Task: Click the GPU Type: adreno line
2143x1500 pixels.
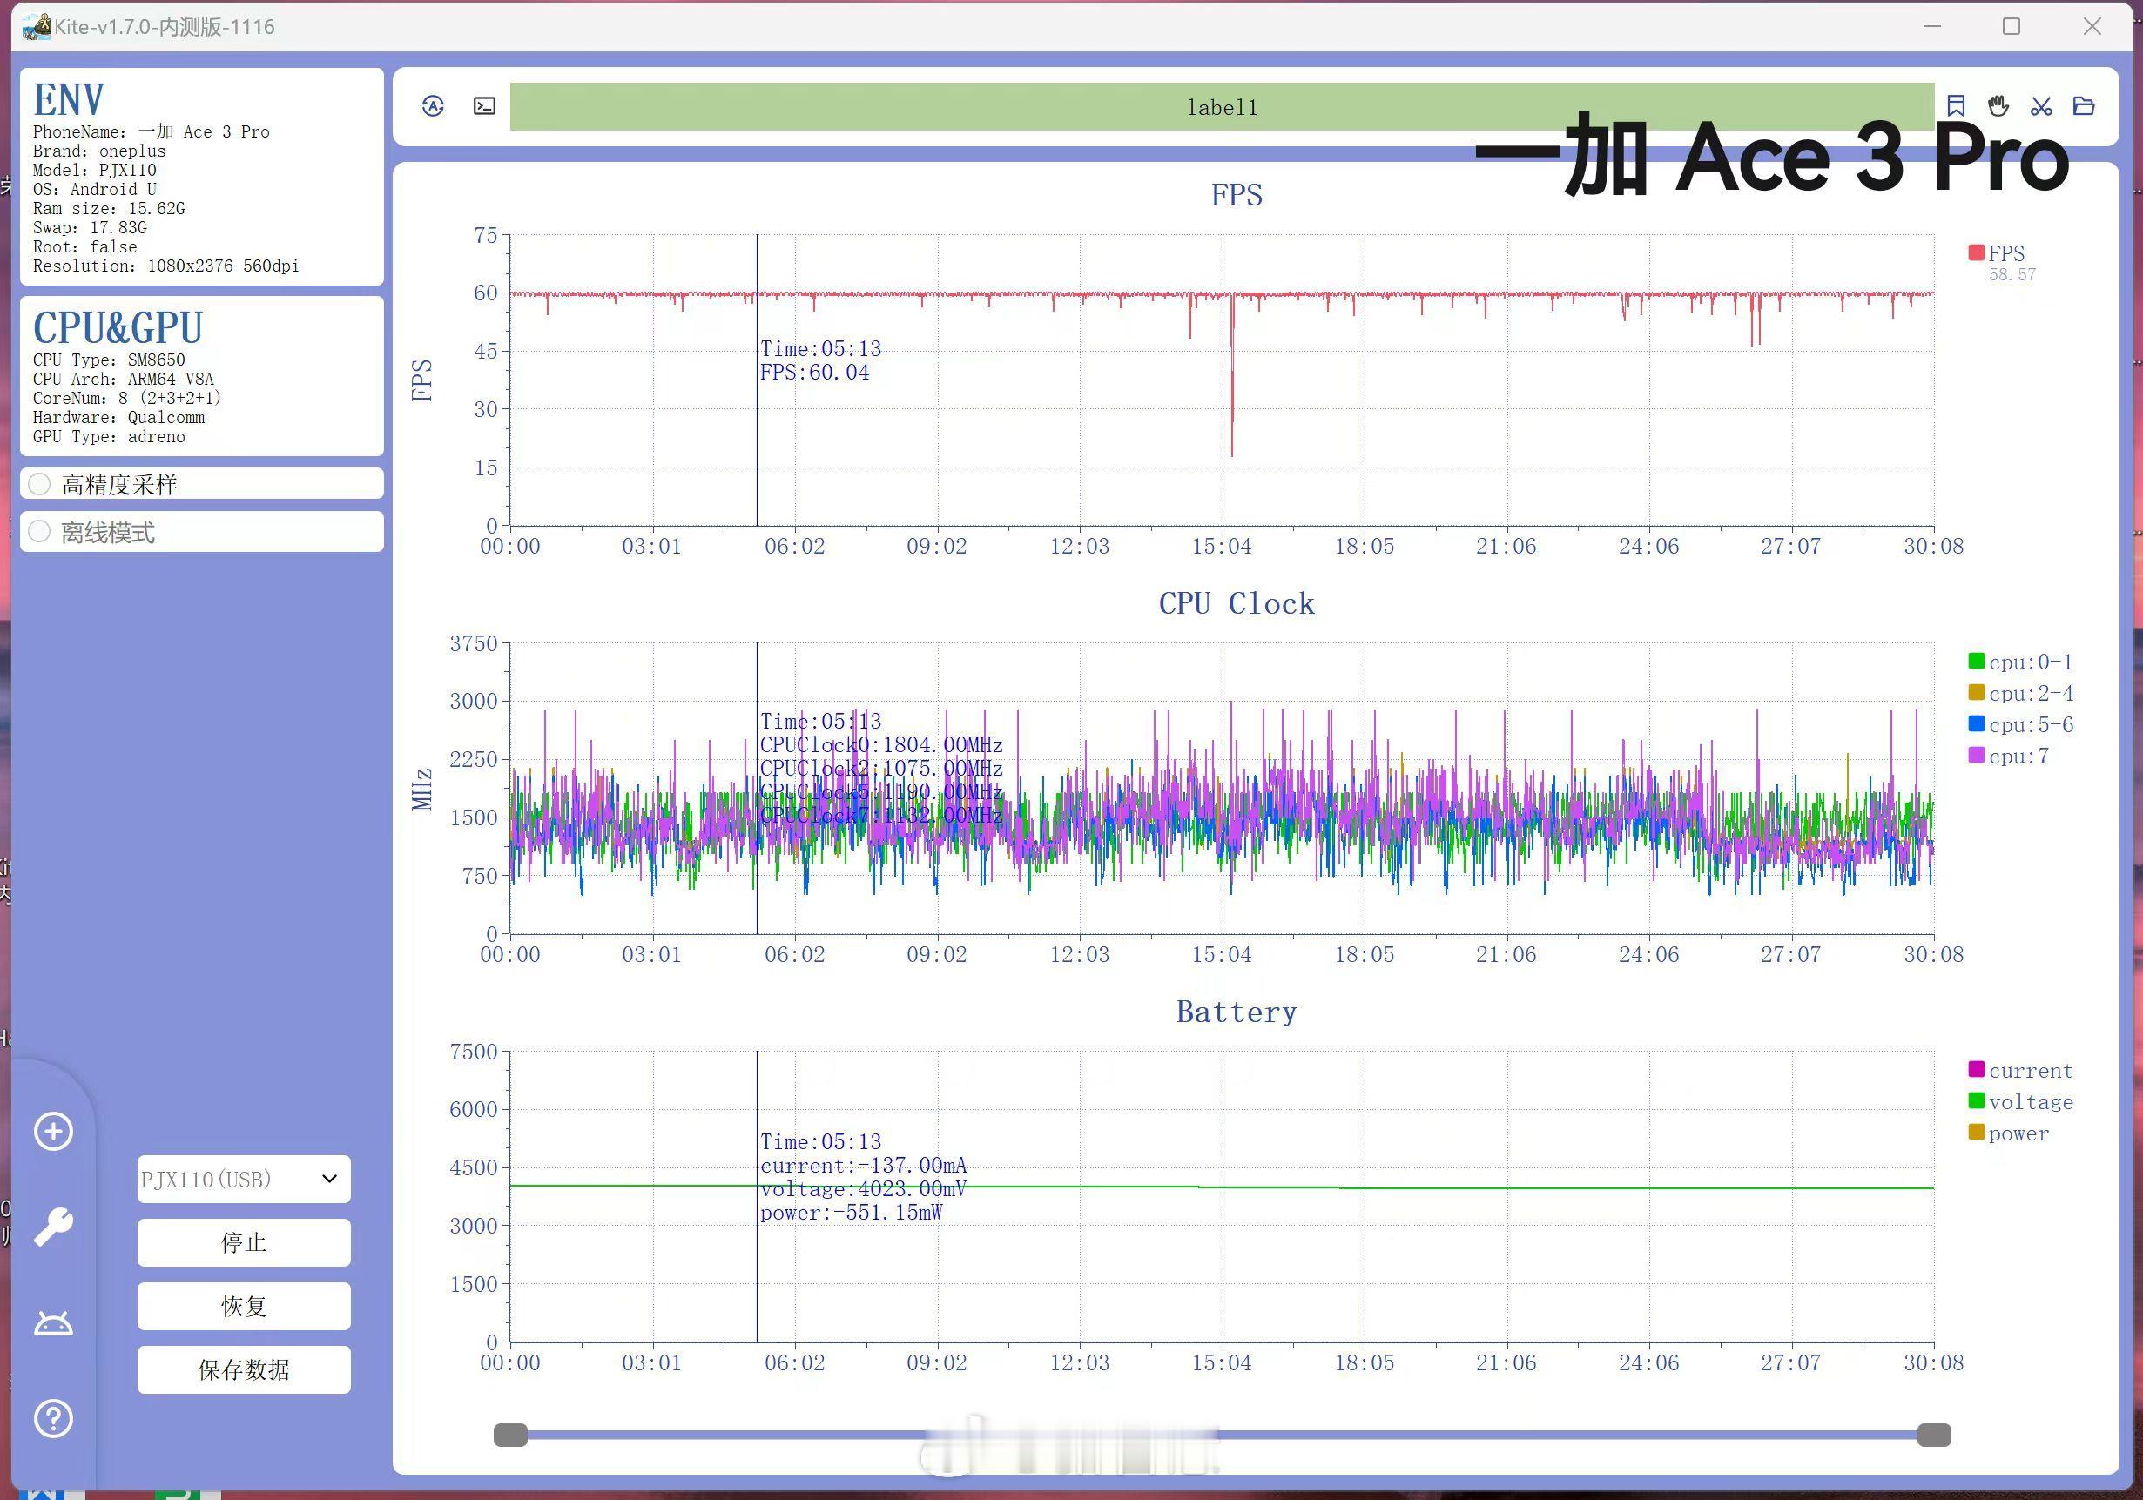Action: click(108, 436)
